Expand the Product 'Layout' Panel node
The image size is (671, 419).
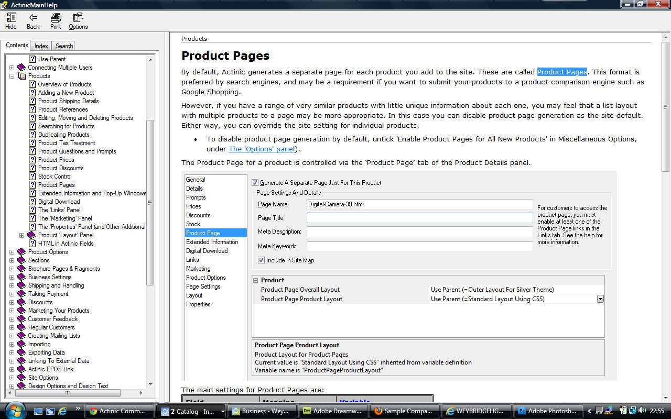pos(21,235)
